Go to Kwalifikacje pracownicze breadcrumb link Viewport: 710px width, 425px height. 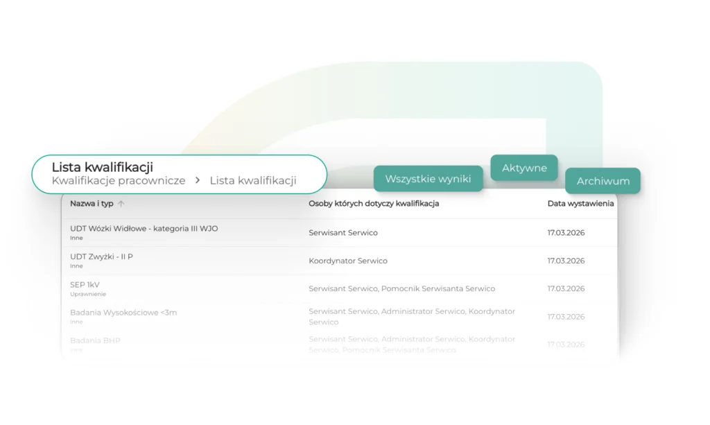(x=119, y=180)
